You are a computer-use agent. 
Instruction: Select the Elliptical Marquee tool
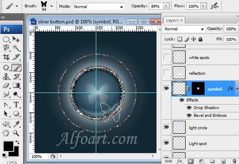[6, 40]
